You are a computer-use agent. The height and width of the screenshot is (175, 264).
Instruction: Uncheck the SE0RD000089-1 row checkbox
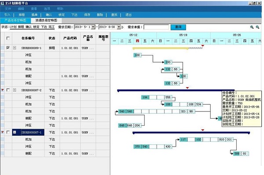coord(8,48)
